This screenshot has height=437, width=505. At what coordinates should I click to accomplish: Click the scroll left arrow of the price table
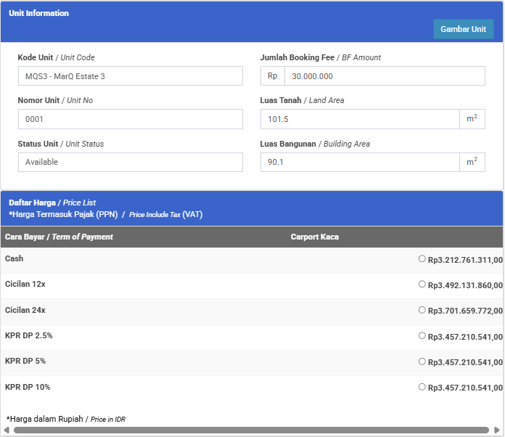coord(7,430)
